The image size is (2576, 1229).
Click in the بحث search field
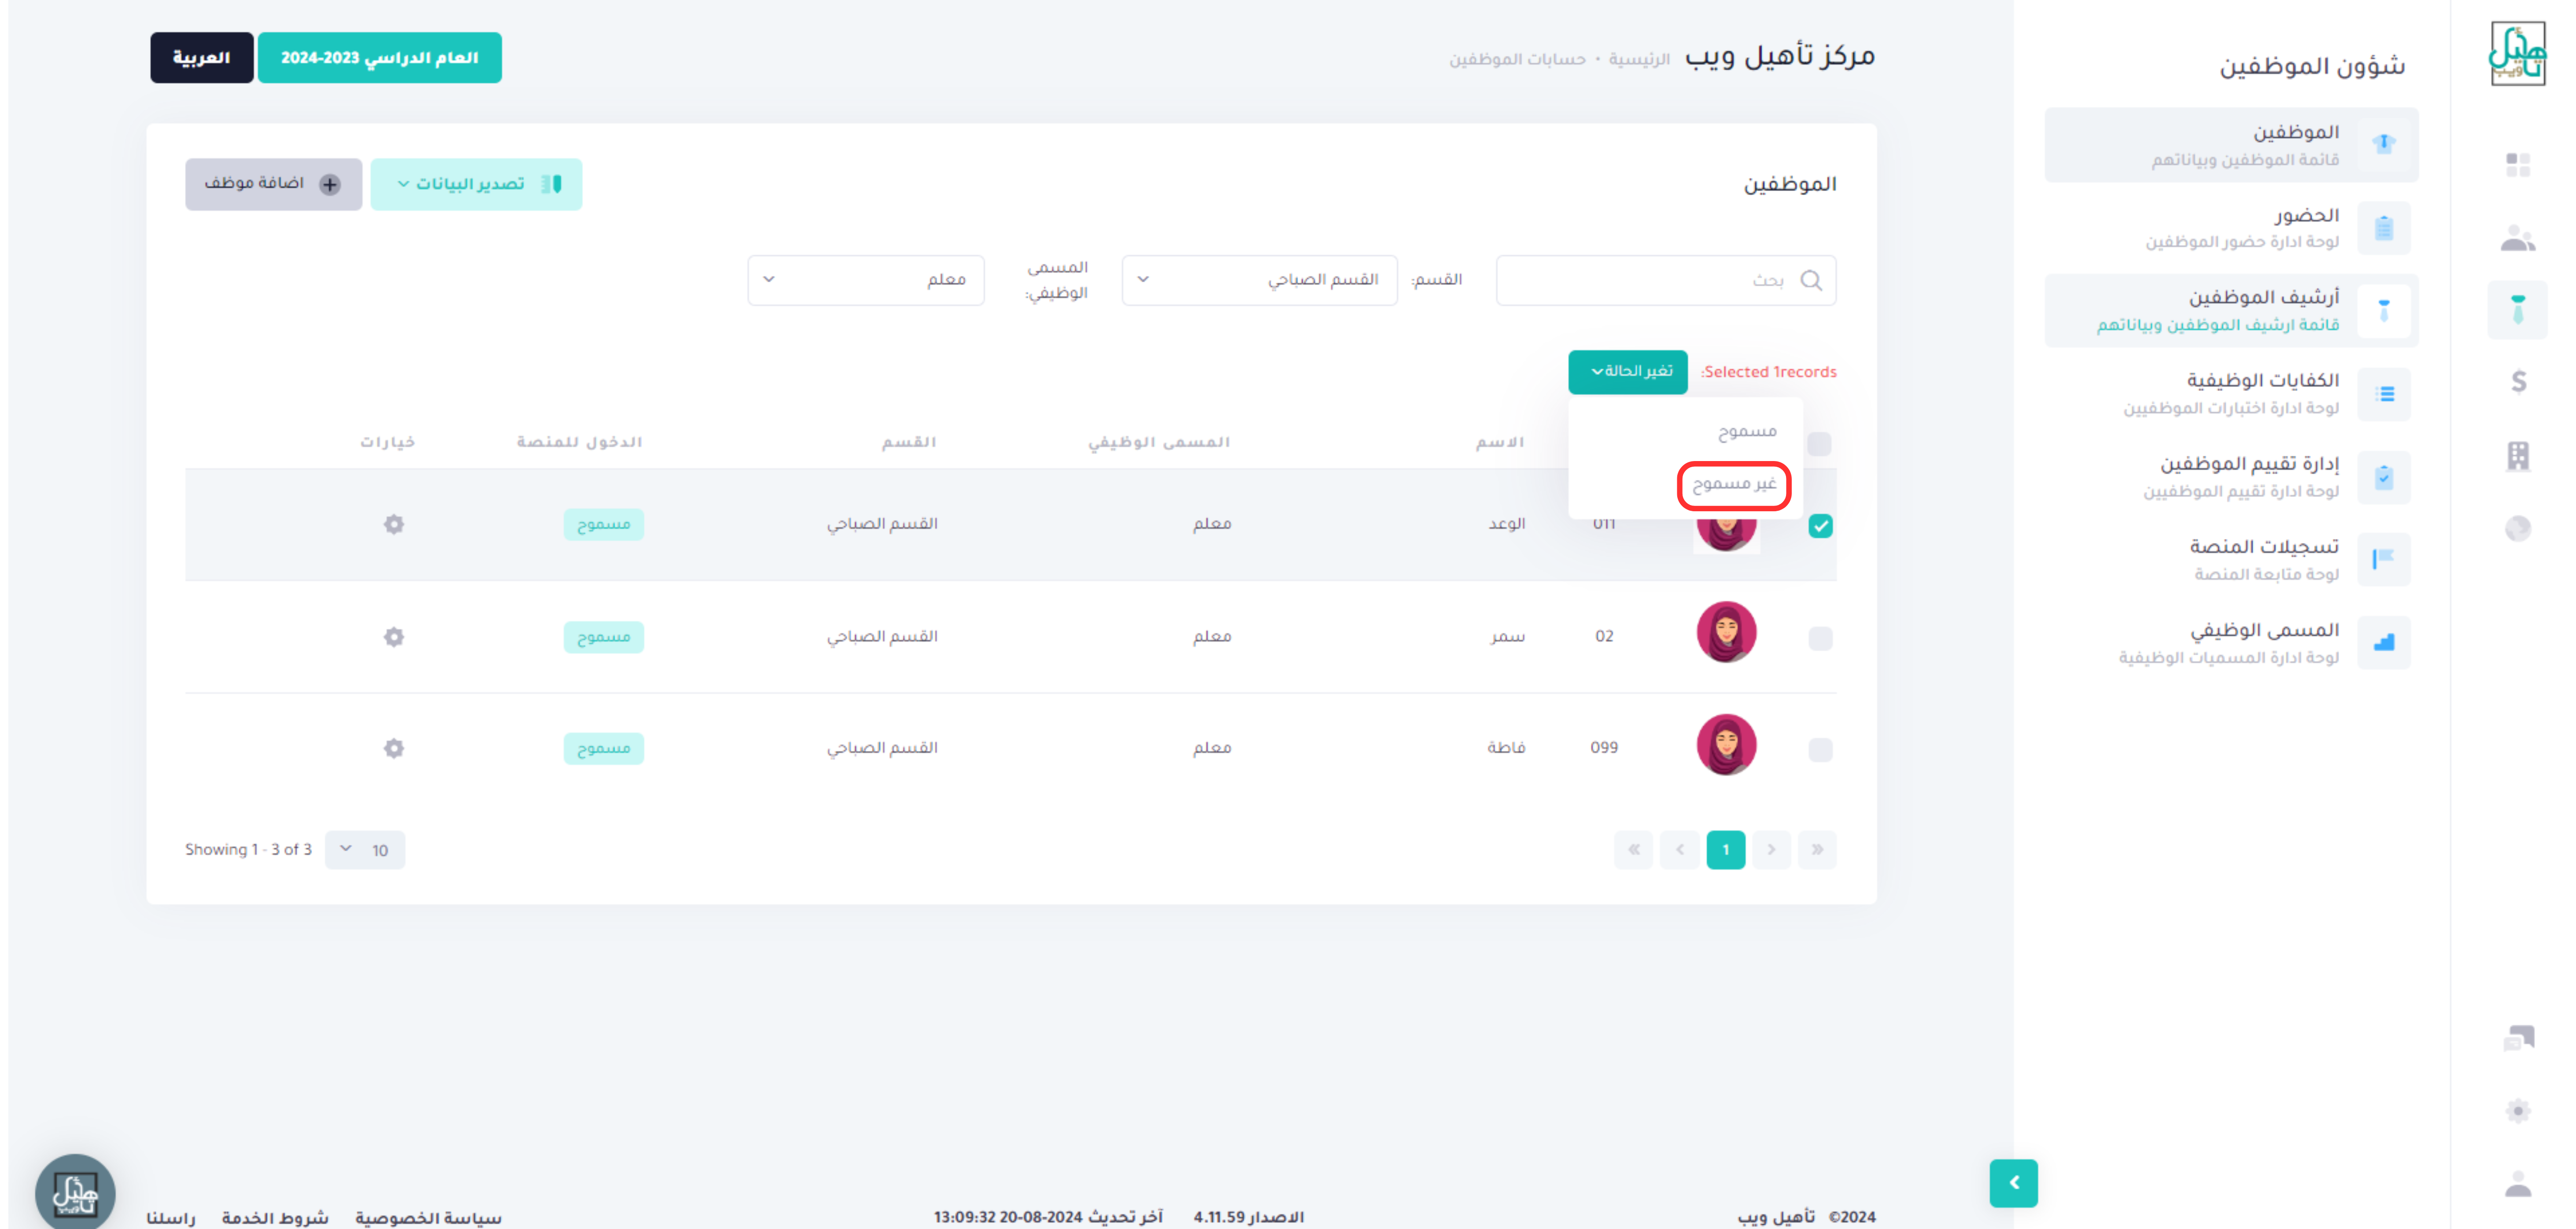[1666, 280]
